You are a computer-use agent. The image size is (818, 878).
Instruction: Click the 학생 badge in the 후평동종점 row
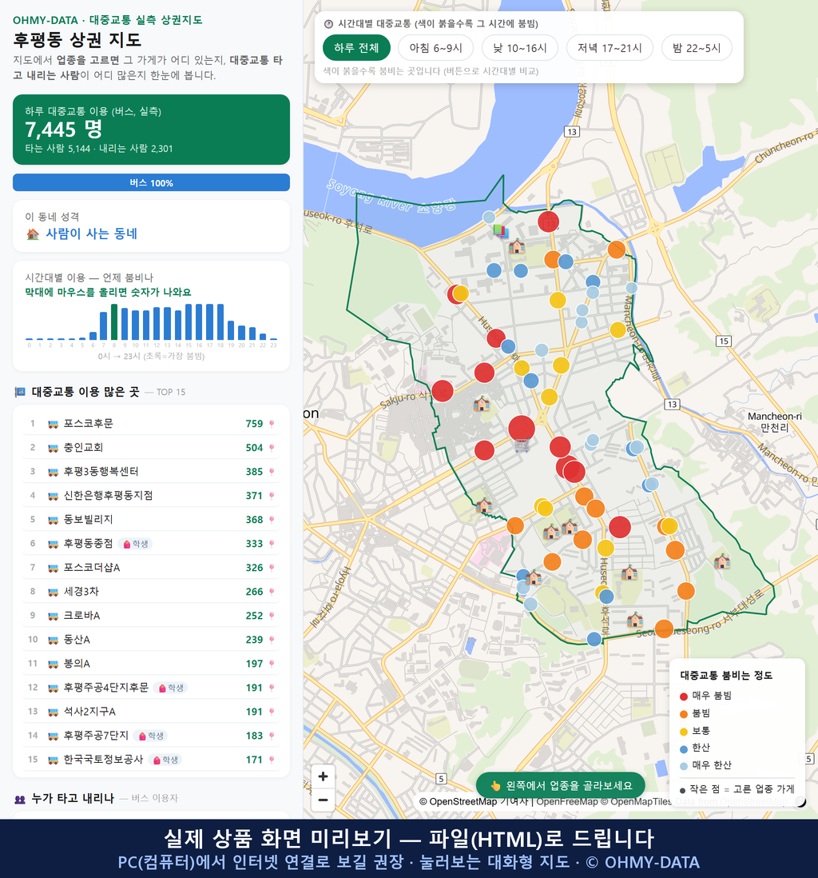[136, 544]
